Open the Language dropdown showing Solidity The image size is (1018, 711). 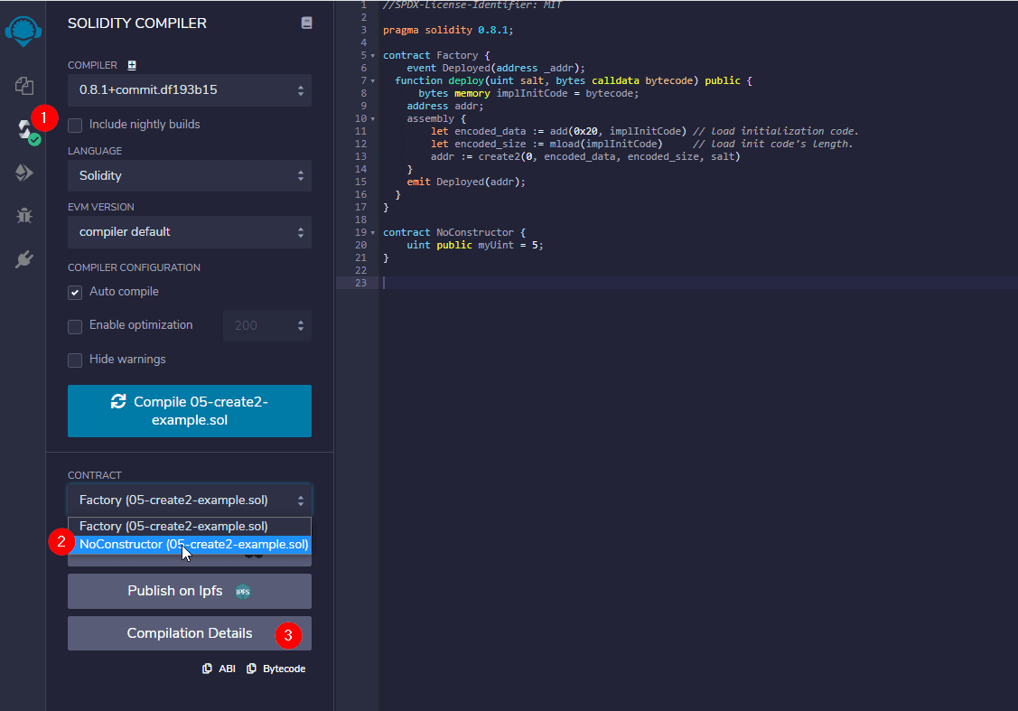click(x=190, y=176)
